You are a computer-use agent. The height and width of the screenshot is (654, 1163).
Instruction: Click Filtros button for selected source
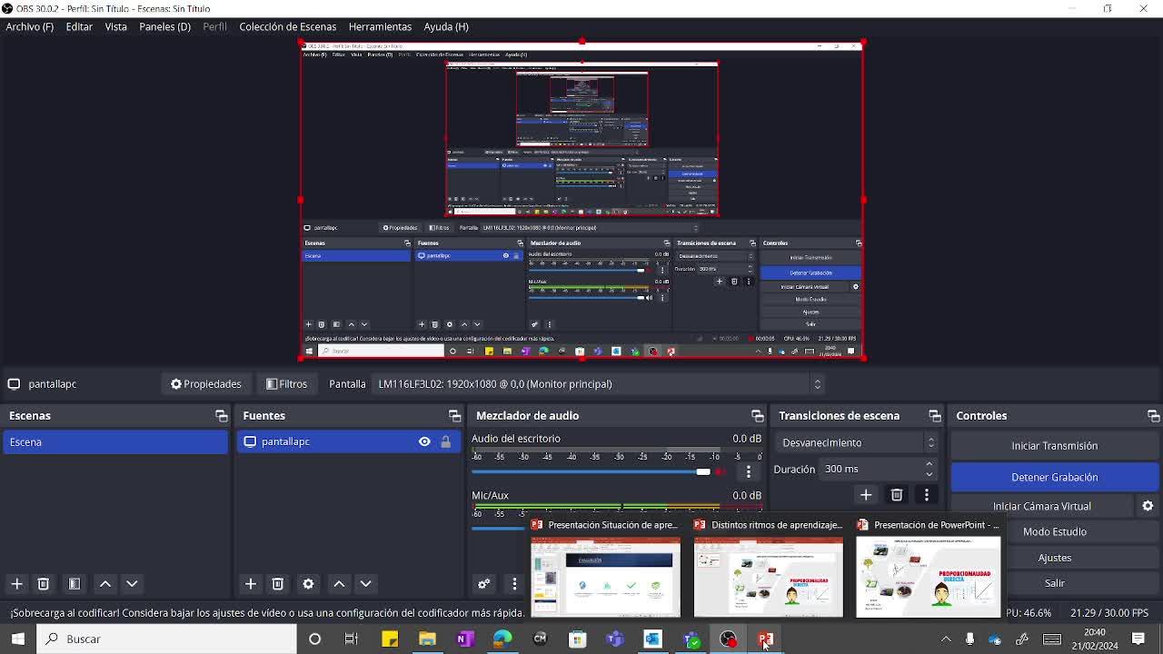click(287, 383)
